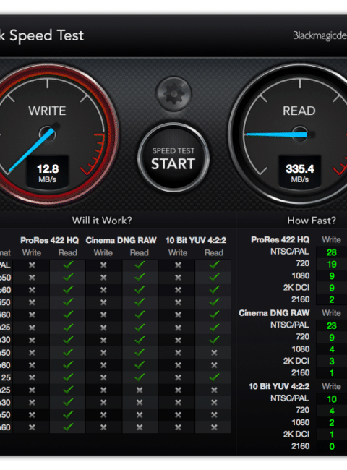Click Write column label beside How Fast ProRes 422 HQ
Viewport: 347px width, 470px height.
(331, 239)
